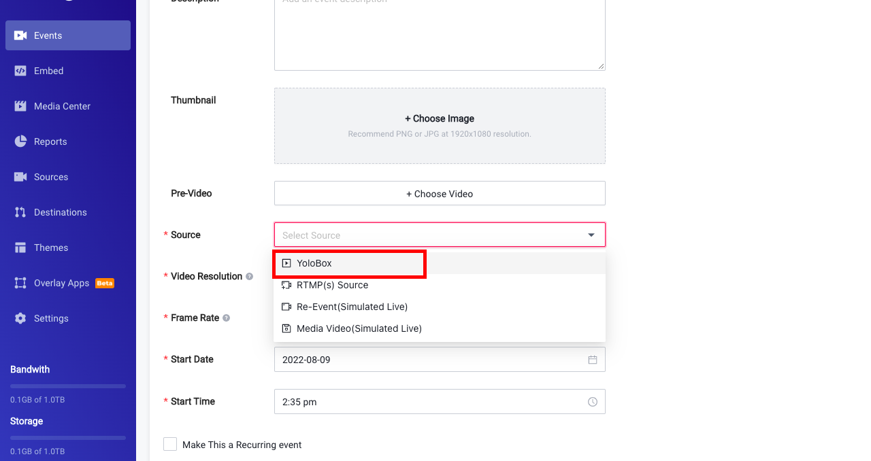Click the Themes layout icon
This screenshot has height=461, width=871.
coord(20,247)
